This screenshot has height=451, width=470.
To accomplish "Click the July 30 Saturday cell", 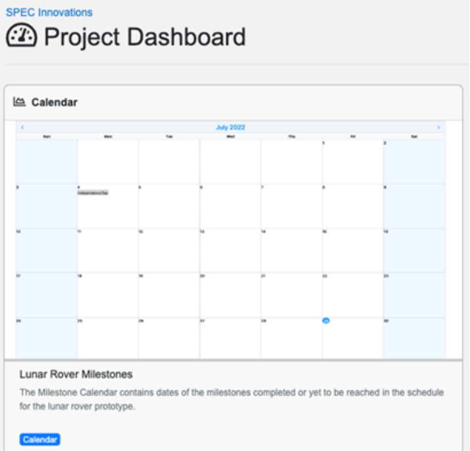I will (414, 338).
